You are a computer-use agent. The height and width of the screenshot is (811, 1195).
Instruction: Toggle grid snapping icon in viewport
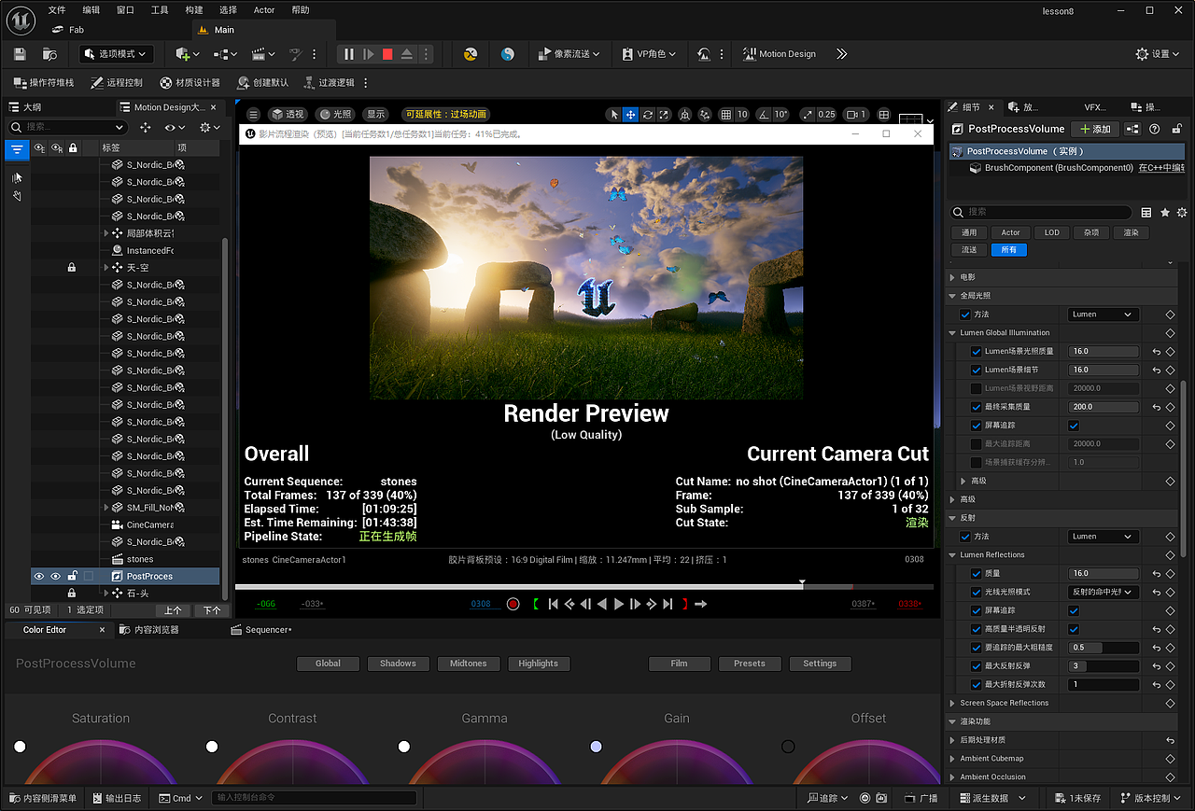[x=726, y=115]
